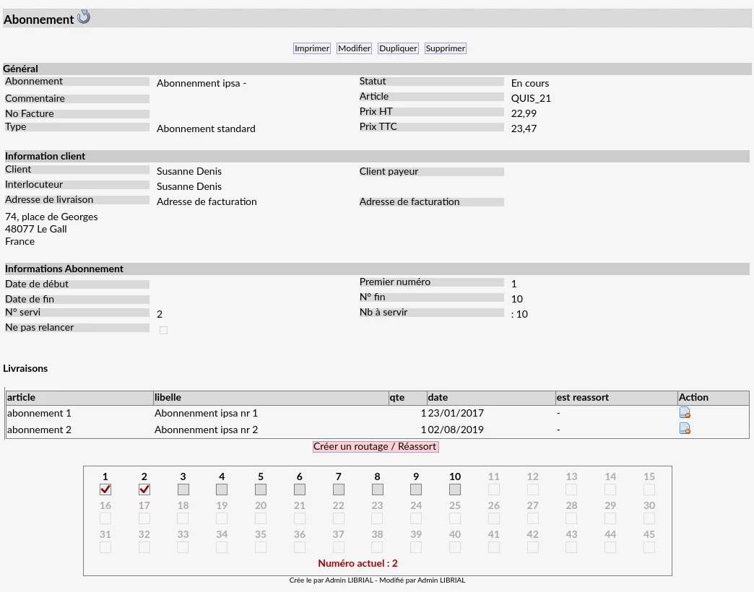This screenshot has height=592, width=754.
Task: Click the Imprimer button
Action: (312, 48)
